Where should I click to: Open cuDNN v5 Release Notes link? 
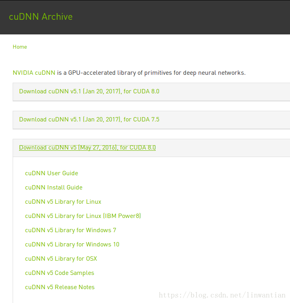point(60,287)
